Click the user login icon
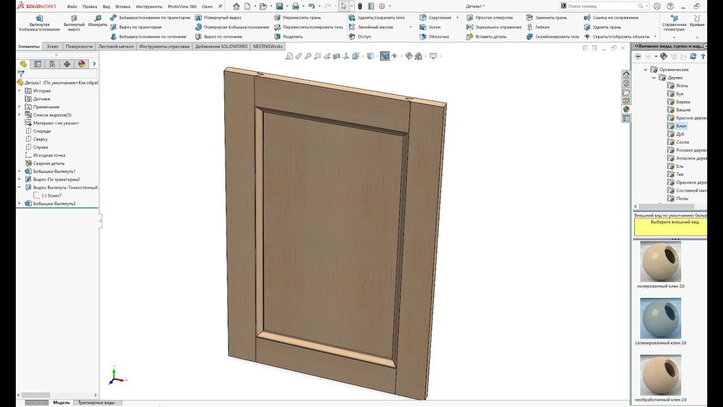723x407 pixels. tap(658, 6)
